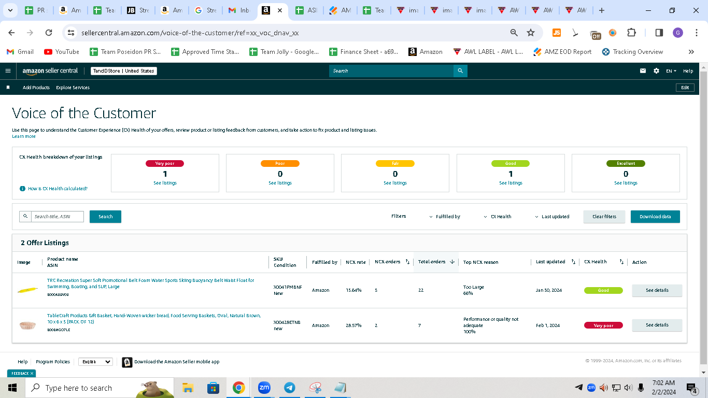Open the browser extensions puzzle icon
The width and height of the screenshot is (708, 398).
[631, 33]
